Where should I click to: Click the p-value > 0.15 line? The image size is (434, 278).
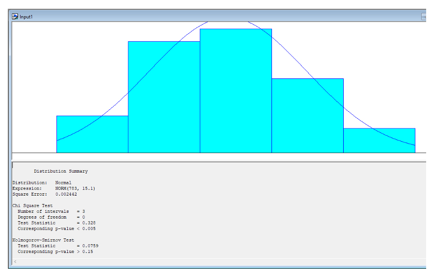55,252
